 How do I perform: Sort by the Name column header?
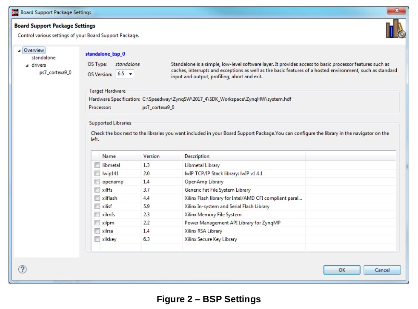[x=120, y=156]
